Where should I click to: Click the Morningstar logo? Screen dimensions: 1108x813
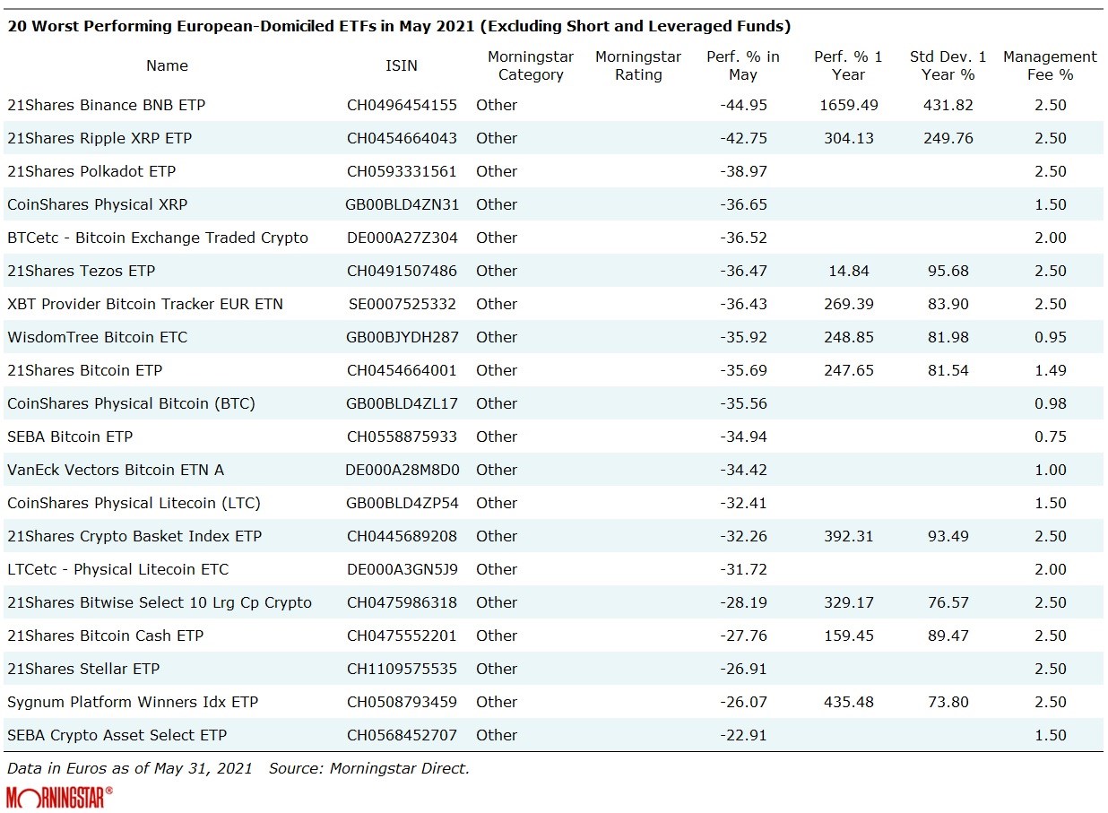pos(59,797)
